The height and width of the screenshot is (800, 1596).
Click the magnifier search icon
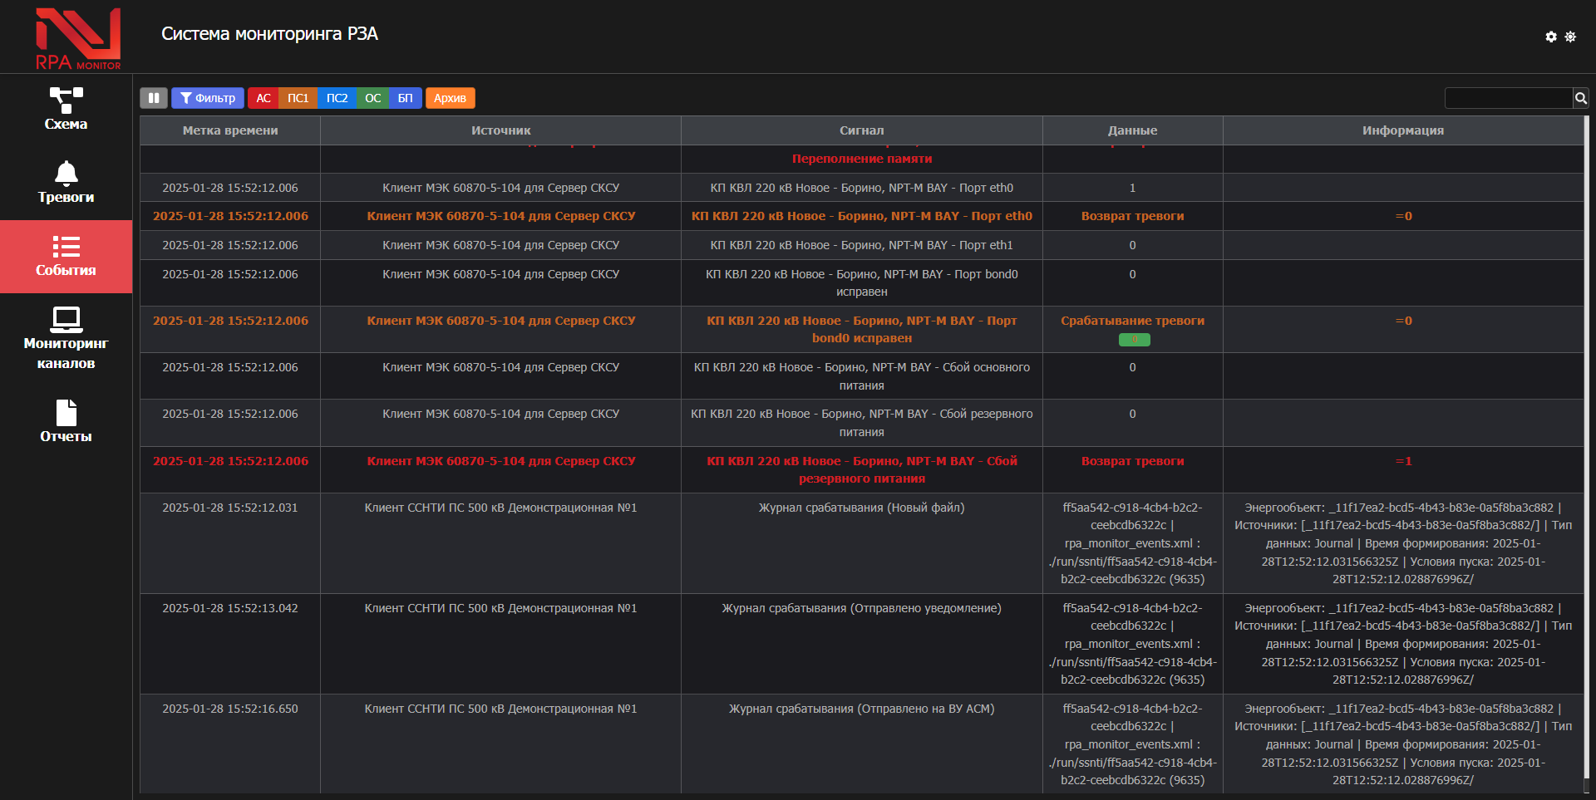click(x=1580, y=98)
